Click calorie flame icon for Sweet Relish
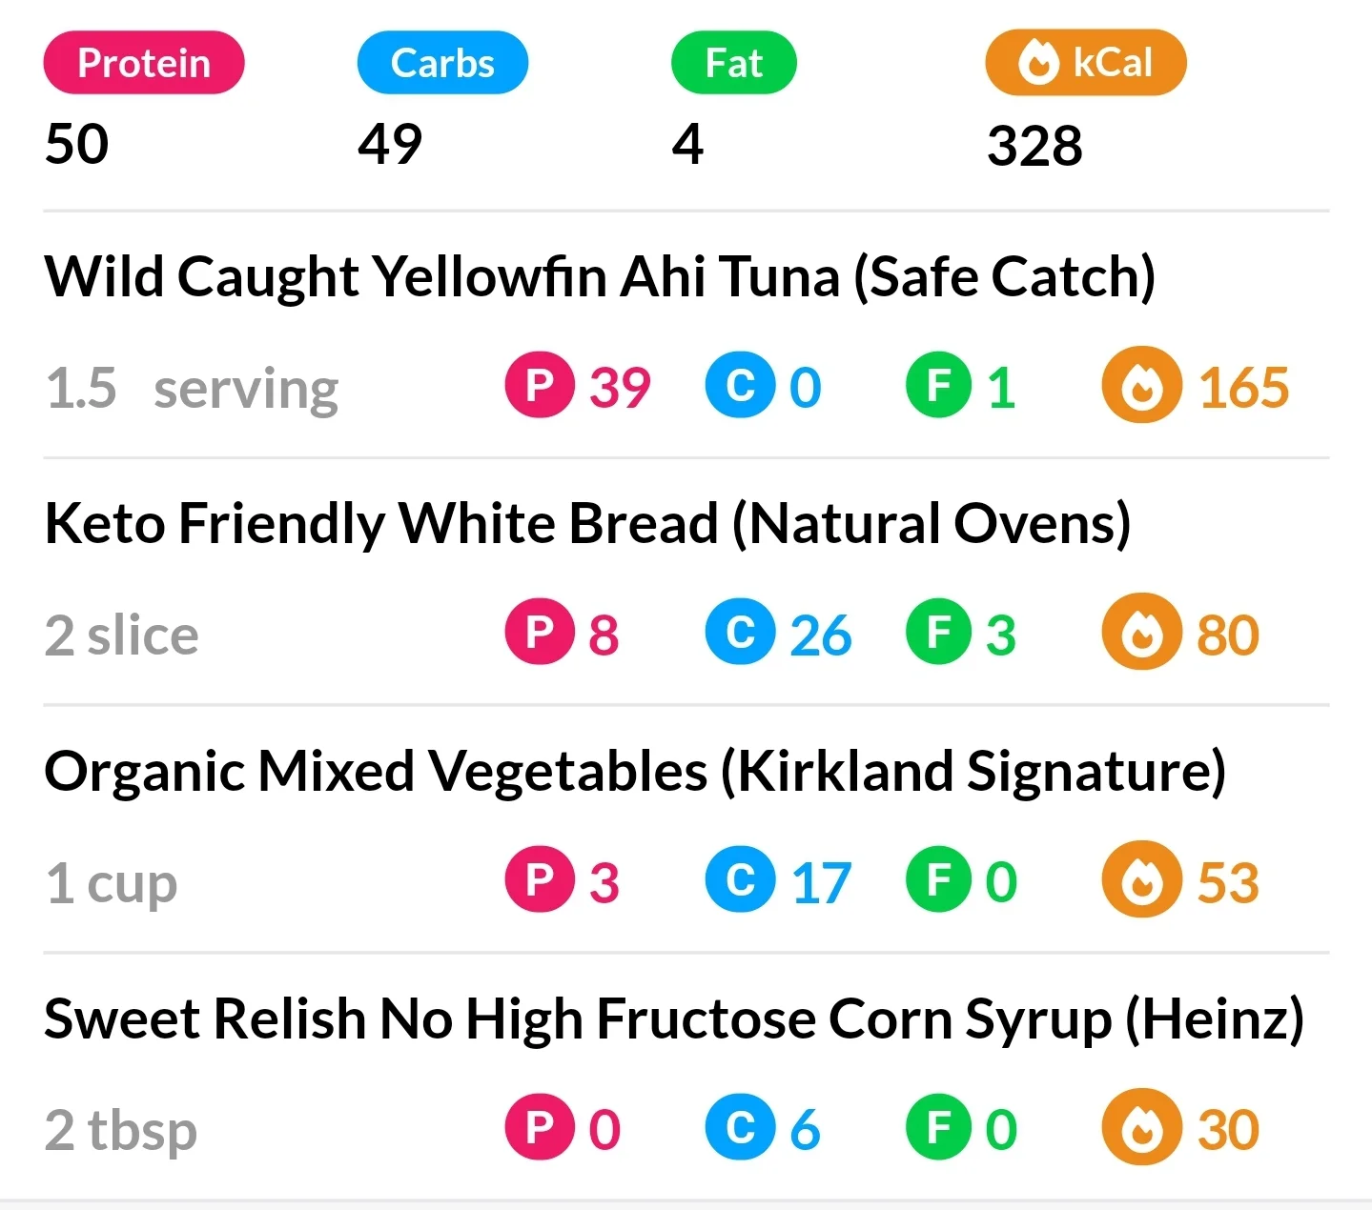This screenshot has height=1210, width=1372. 1141,1127
